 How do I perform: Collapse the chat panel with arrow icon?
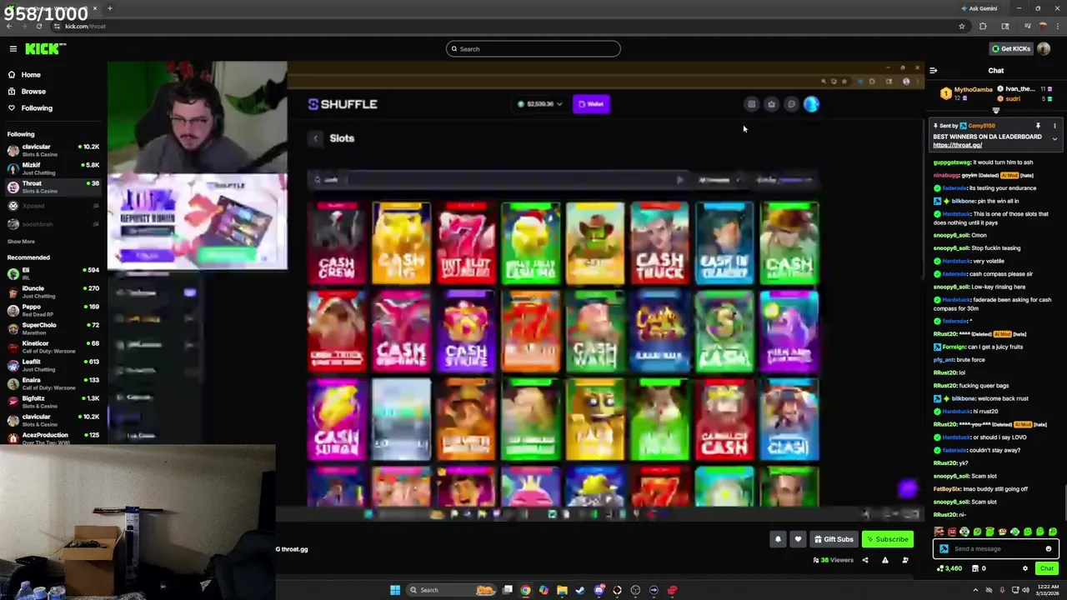click(x=933, y=71)
